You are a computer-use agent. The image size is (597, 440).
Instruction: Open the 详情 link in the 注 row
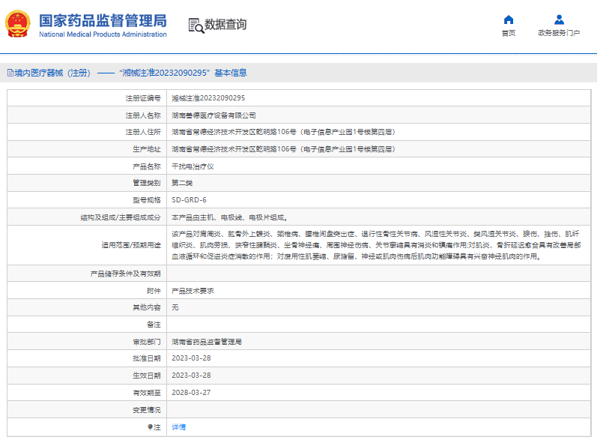tap(178, 427)
